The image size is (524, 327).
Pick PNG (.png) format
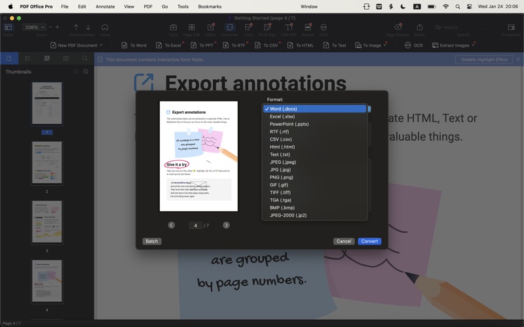click(x=314, y=177)
